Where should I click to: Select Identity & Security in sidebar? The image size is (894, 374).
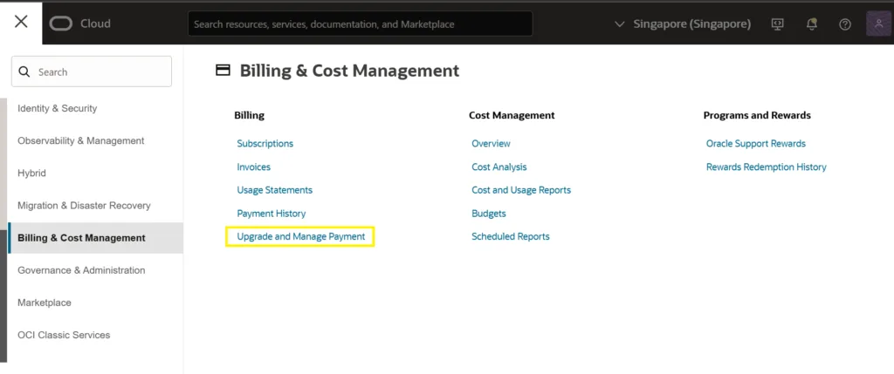click(58, 108)
